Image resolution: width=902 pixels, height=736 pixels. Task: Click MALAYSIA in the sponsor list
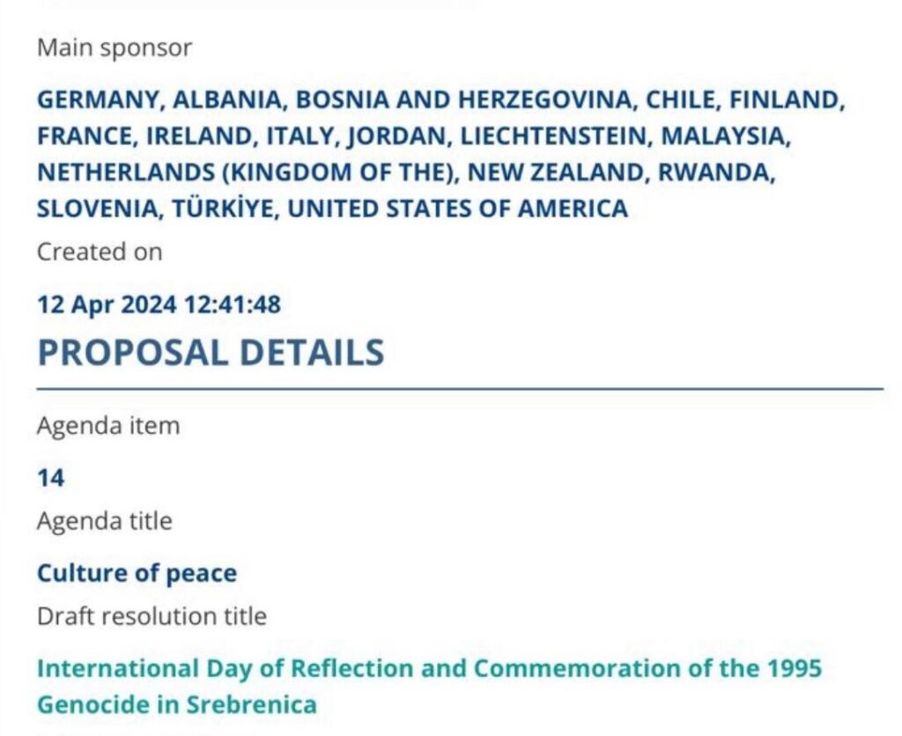721,136
